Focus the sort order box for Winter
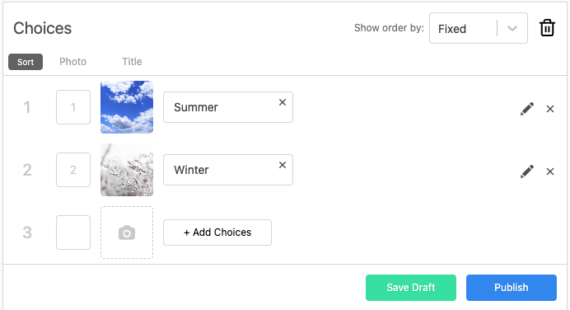The image size is (570, 310). (x=73, y=170)
